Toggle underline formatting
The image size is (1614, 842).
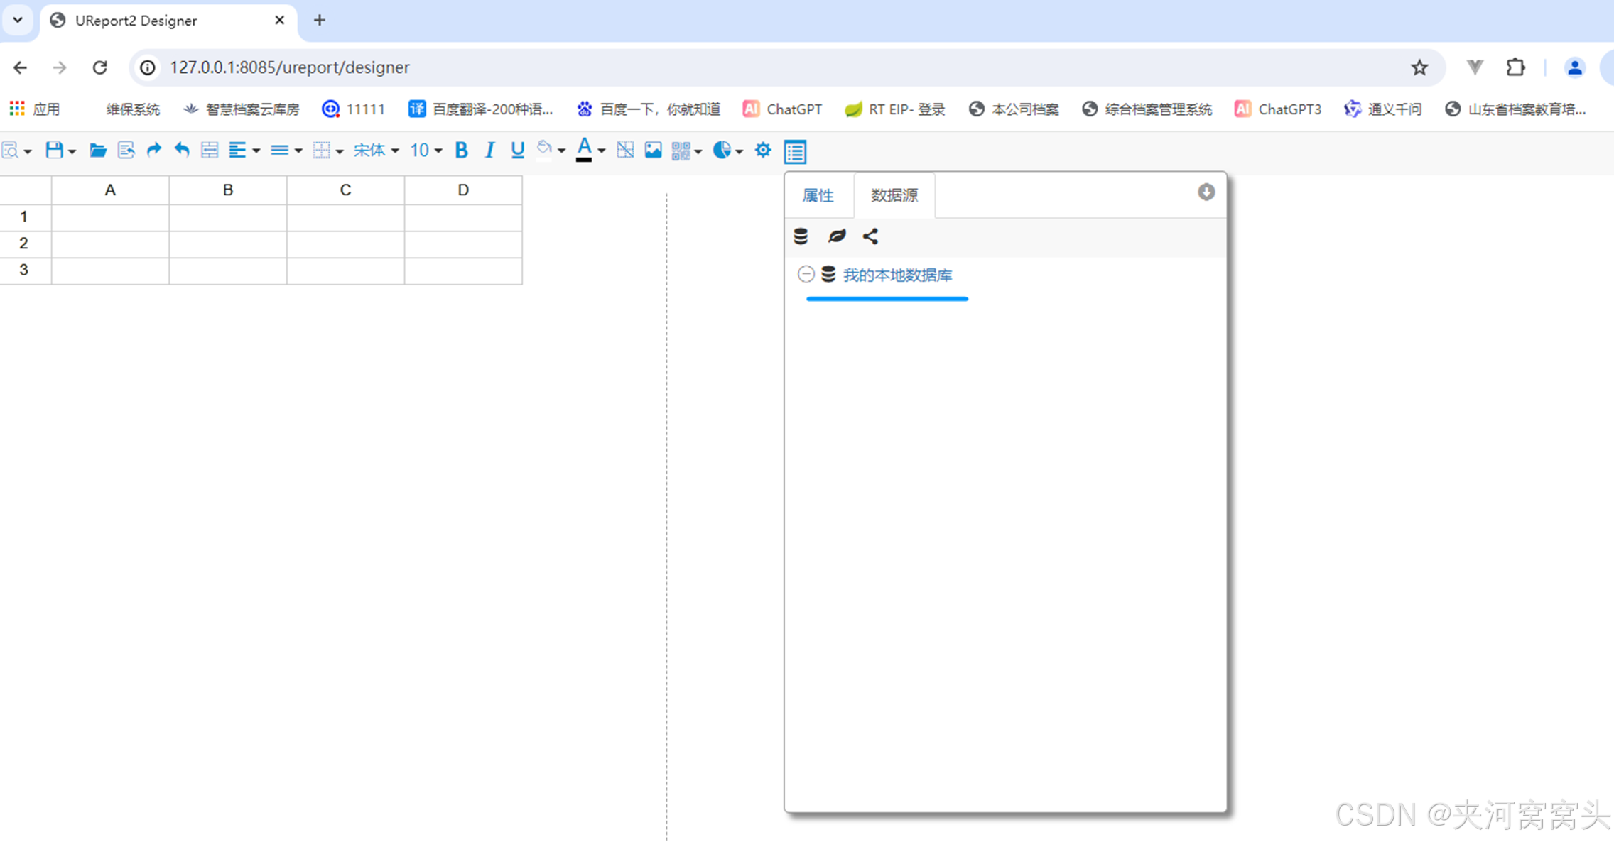(x=517, y=150)
